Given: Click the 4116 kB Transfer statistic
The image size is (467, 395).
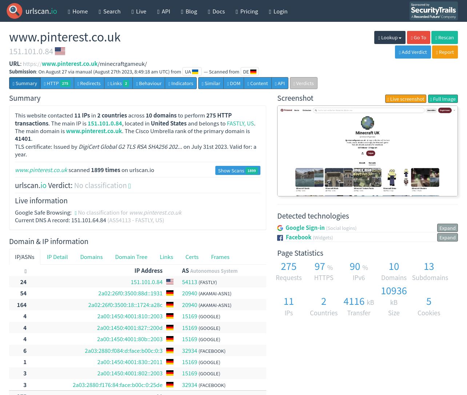Looking at the screenshot, I should (x=359, y=307).
